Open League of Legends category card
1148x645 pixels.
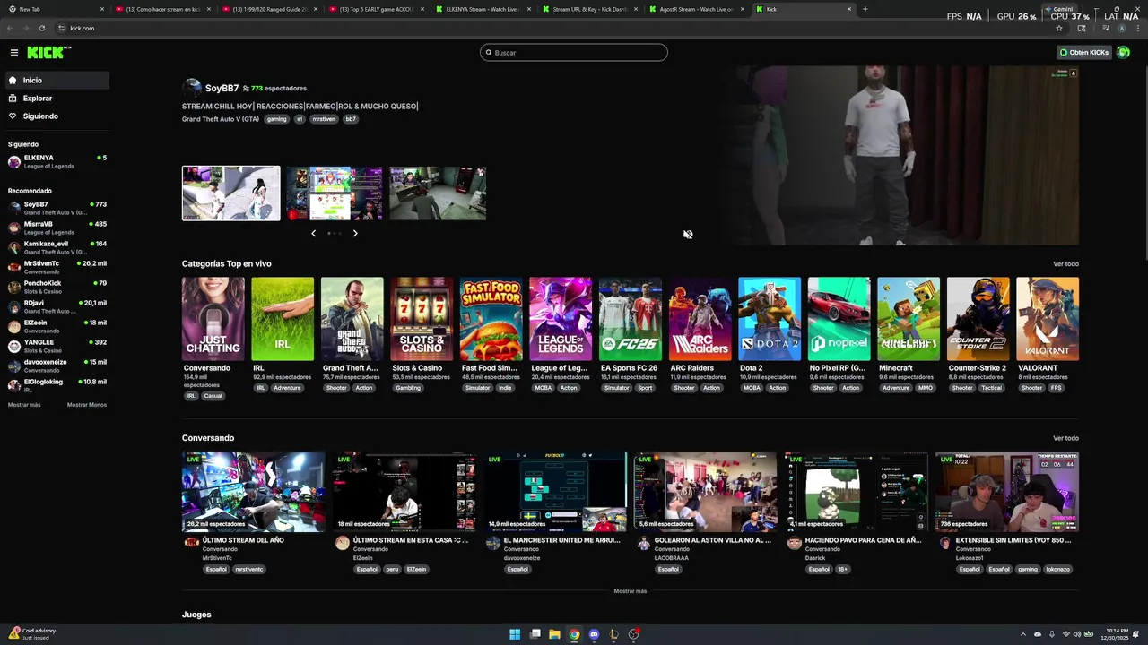pos(561,319)
